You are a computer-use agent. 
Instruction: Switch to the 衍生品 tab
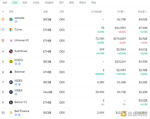(36, 3)
